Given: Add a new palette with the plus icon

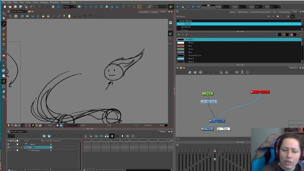Looking at the screenshot, I should [269, 17].
